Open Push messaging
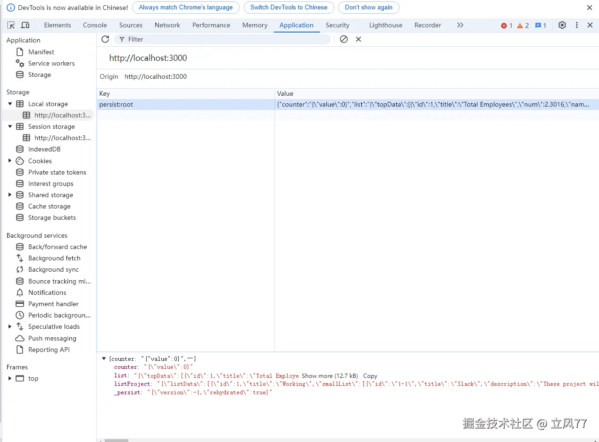This screenshot has height=442, width=599. tap(52, 338)
